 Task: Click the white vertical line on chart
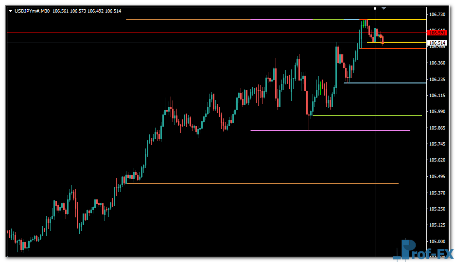(x=375, y=146)
